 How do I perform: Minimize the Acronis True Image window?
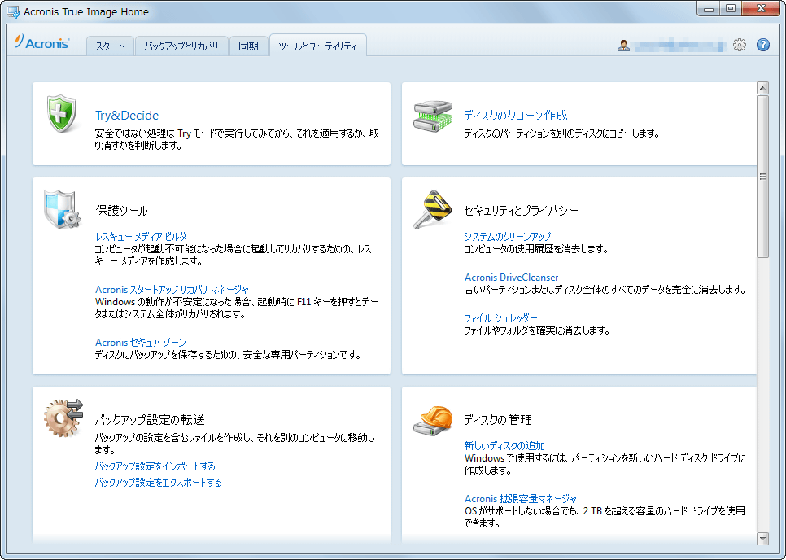[709, 8]
